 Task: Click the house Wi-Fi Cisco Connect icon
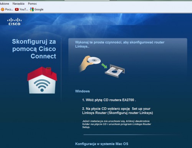42,80
